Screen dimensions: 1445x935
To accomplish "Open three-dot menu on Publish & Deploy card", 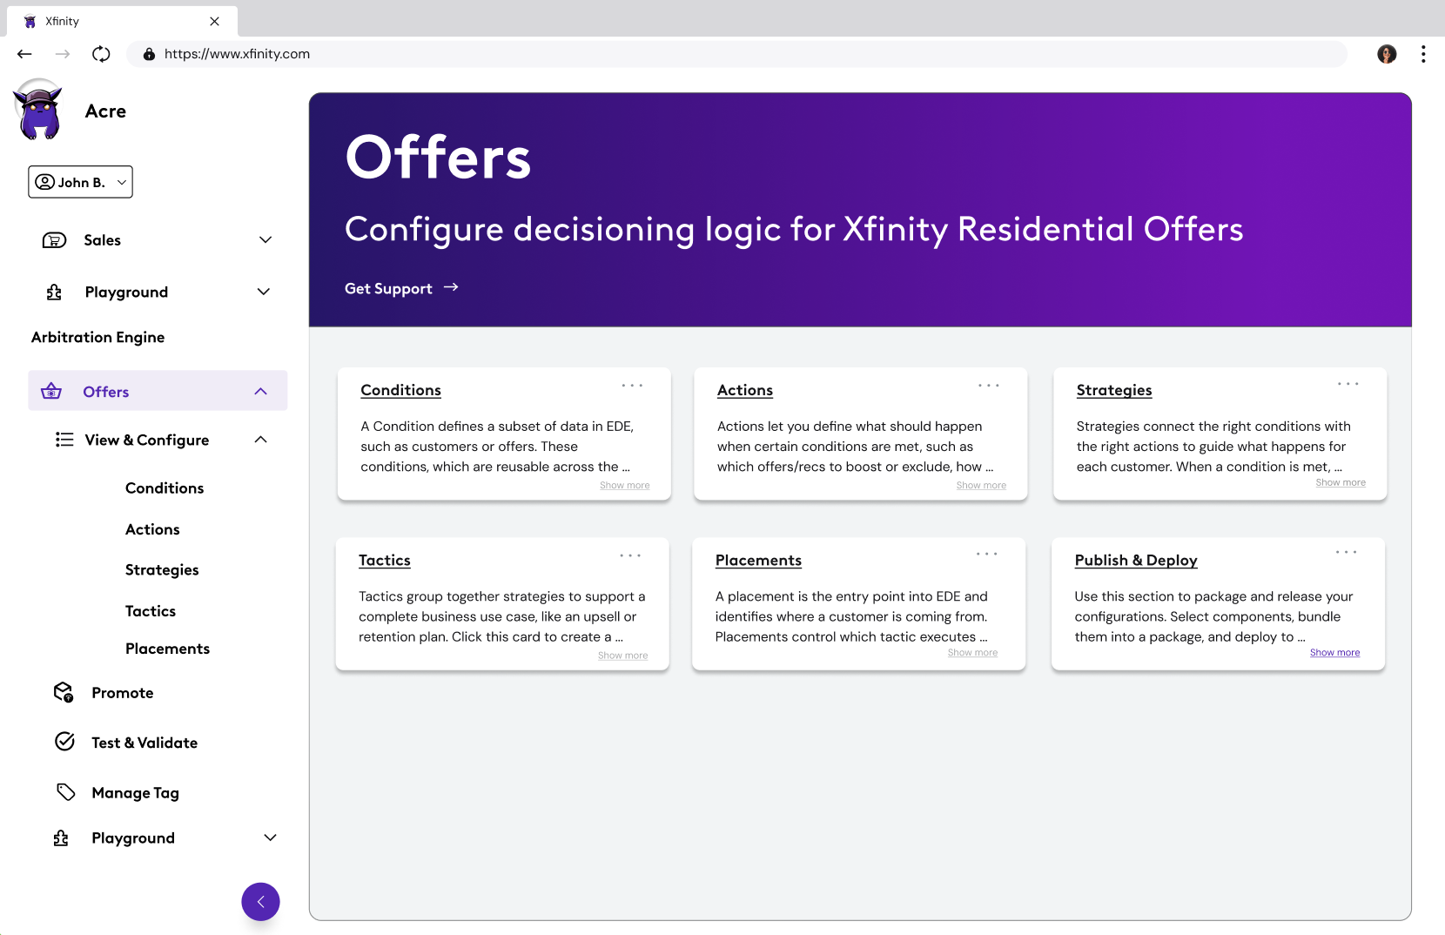I will click(x=1346, y=552).
